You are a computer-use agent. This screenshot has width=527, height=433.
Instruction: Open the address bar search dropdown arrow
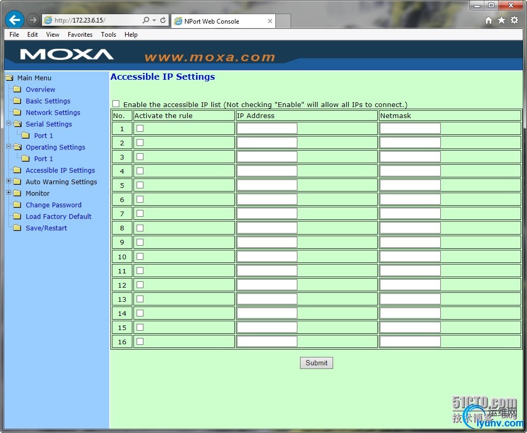pos(154,20)
